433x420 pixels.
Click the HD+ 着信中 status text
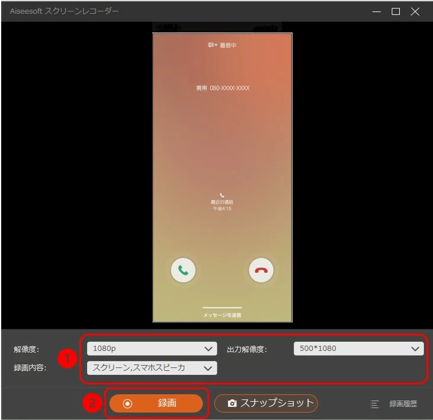click(x=222, y=45)
